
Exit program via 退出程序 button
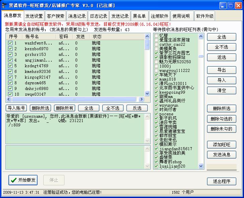coord(222,181)
